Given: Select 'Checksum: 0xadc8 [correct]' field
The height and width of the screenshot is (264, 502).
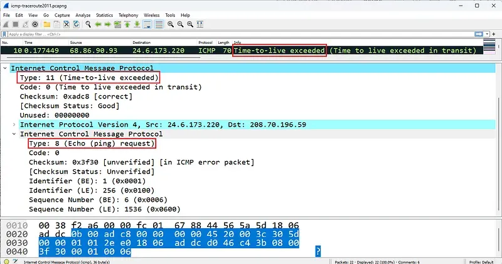Looking at the screenshot, I should coord(76,97).
